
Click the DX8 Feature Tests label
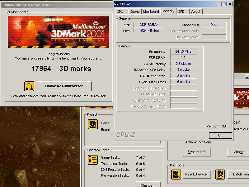tap(115, 170)
